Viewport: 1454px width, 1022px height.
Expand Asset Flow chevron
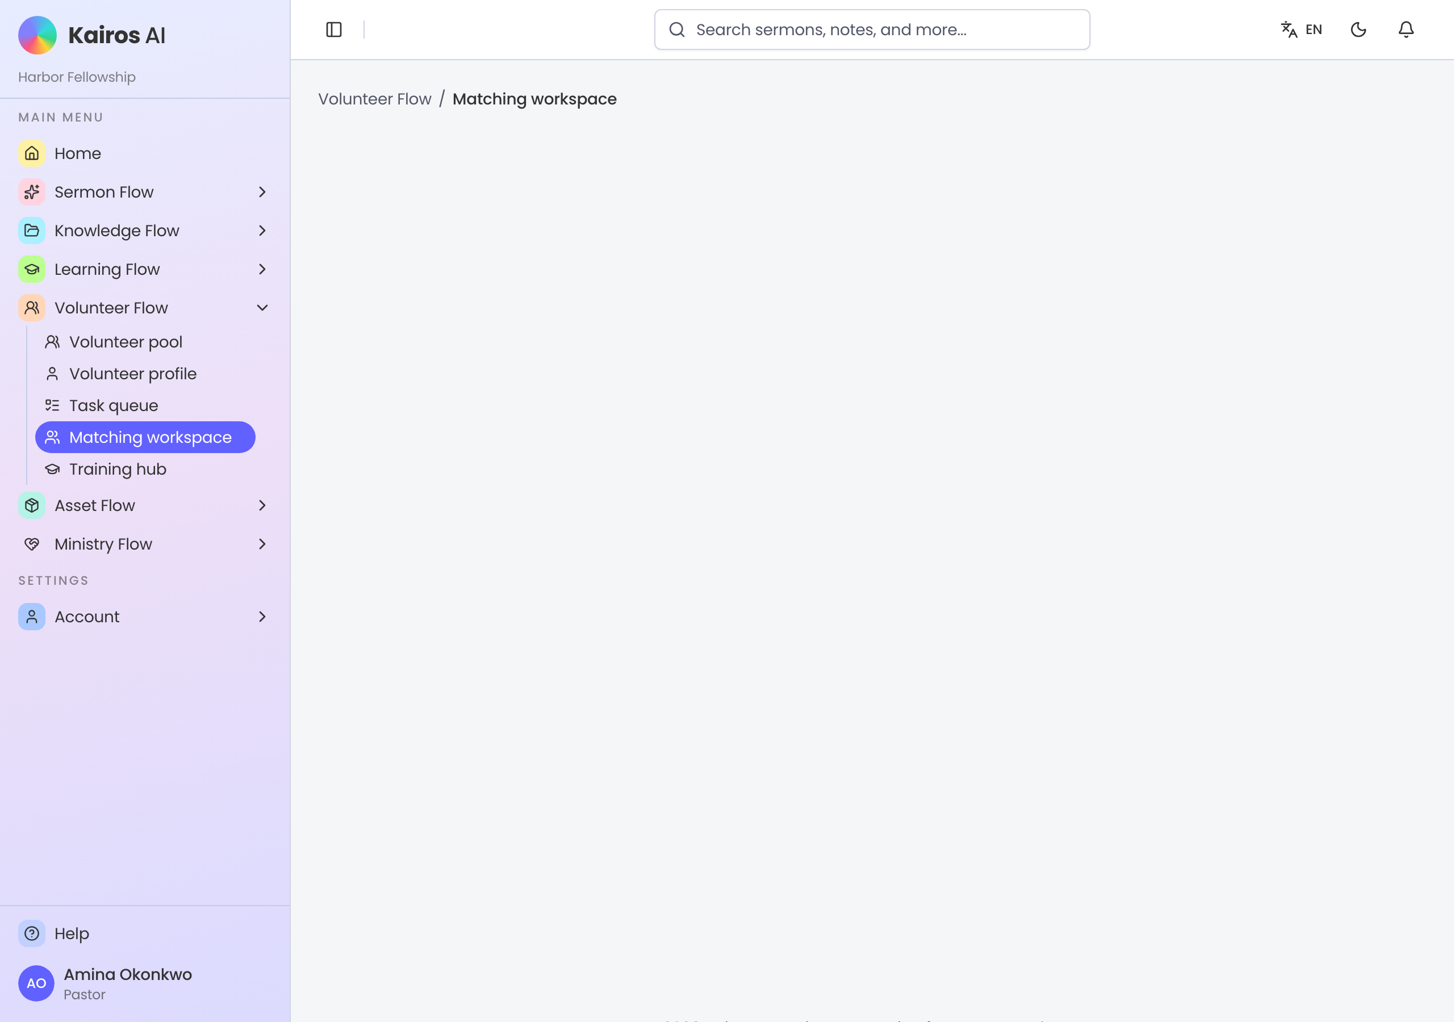click(x=262, y=505)
